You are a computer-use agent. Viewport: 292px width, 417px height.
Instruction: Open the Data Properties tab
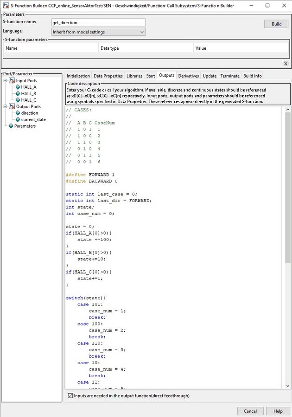click(108, 76)
